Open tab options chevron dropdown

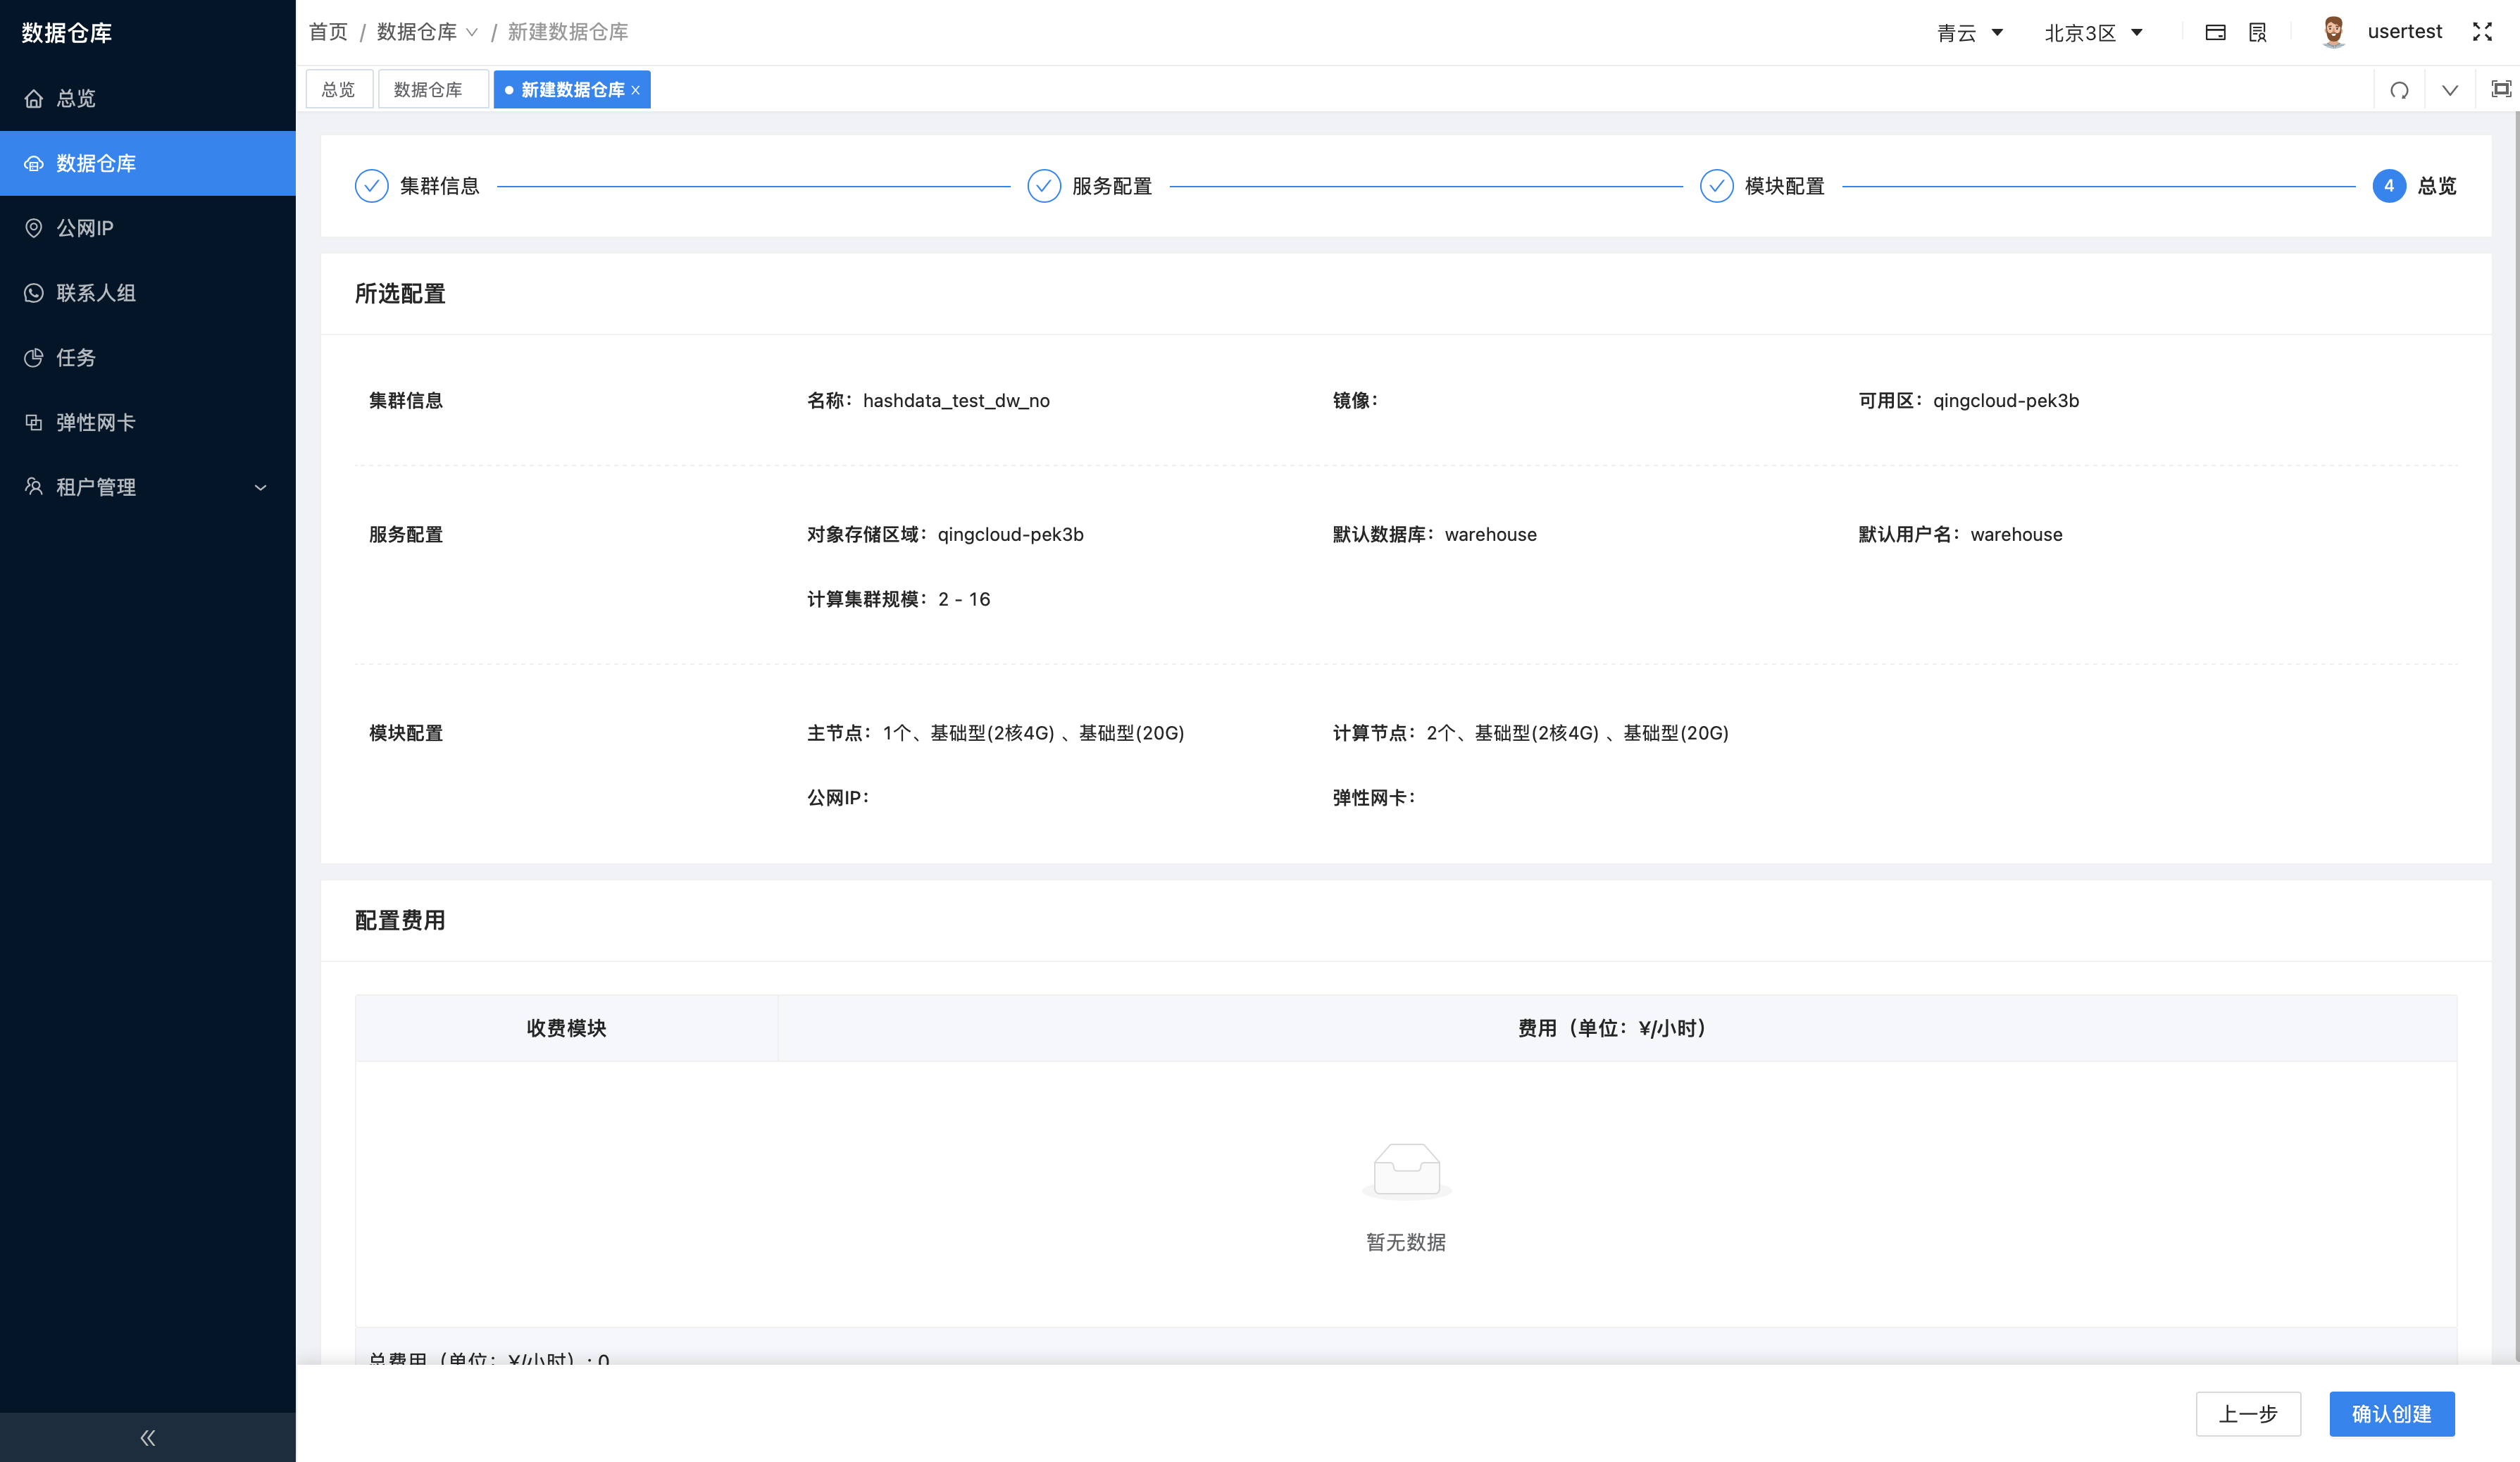[x=2449, y=90]
